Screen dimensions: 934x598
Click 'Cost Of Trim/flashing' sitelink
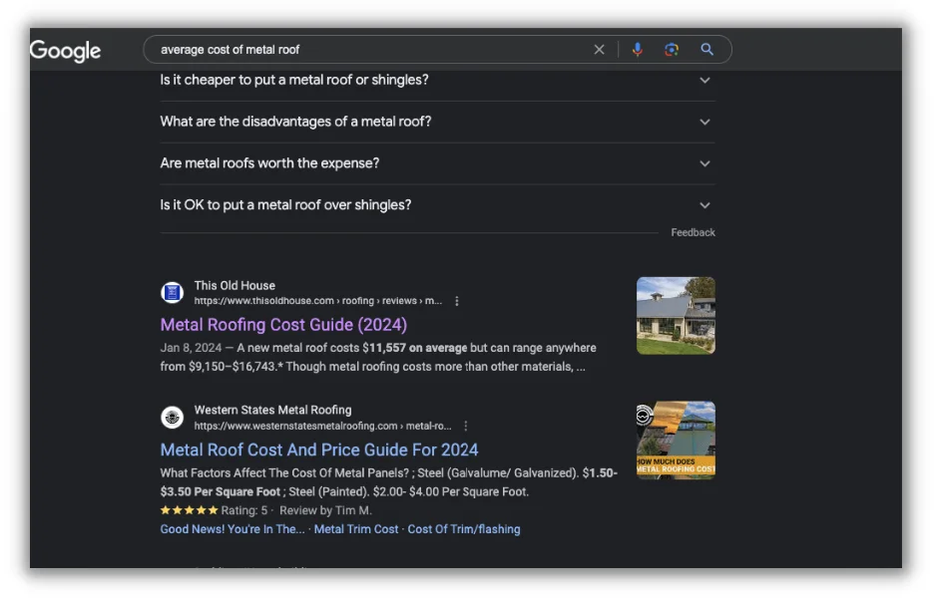tap(464, 529)
